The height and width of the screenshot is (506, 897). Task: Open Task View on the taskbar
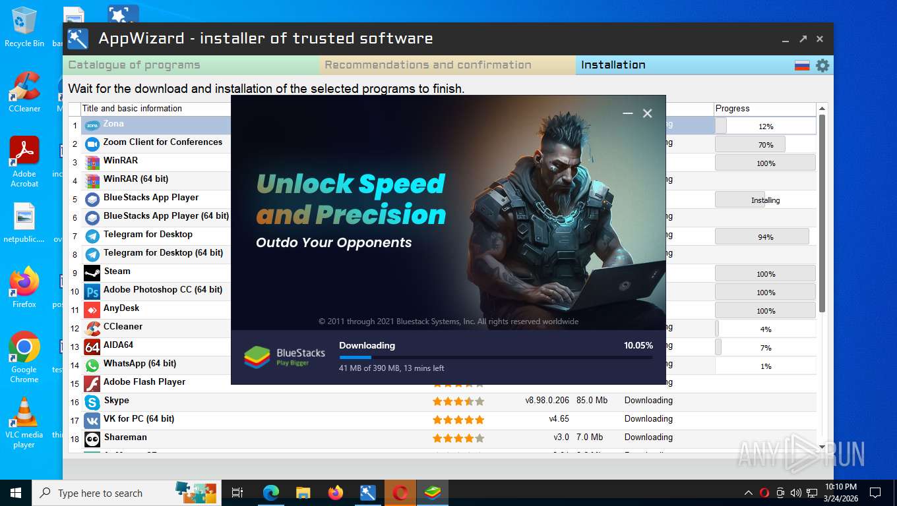tap(237, 492)
